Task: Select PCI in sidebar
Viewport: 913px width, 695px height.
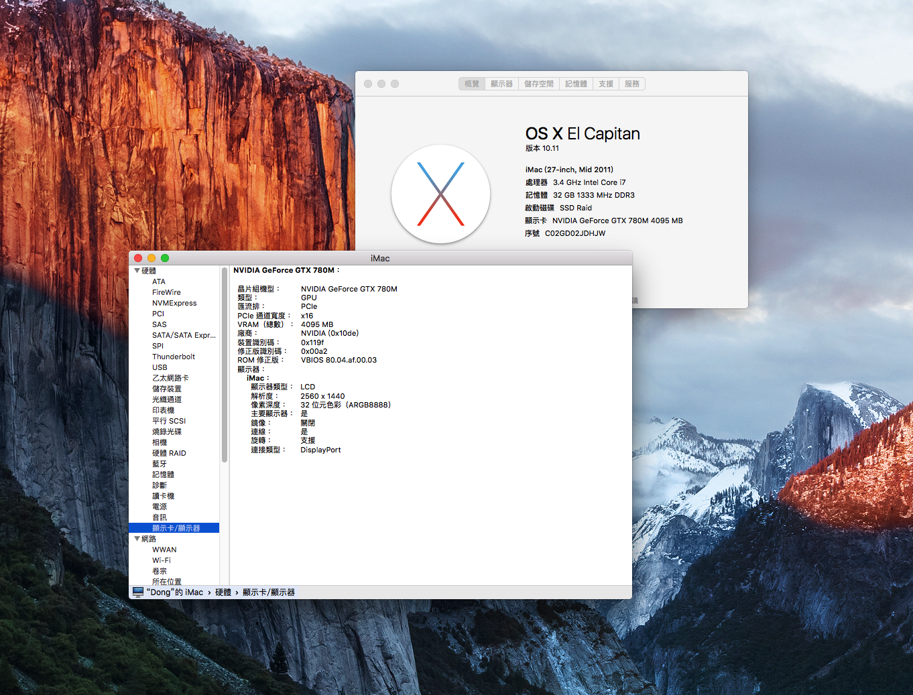Action: (158, 314)
